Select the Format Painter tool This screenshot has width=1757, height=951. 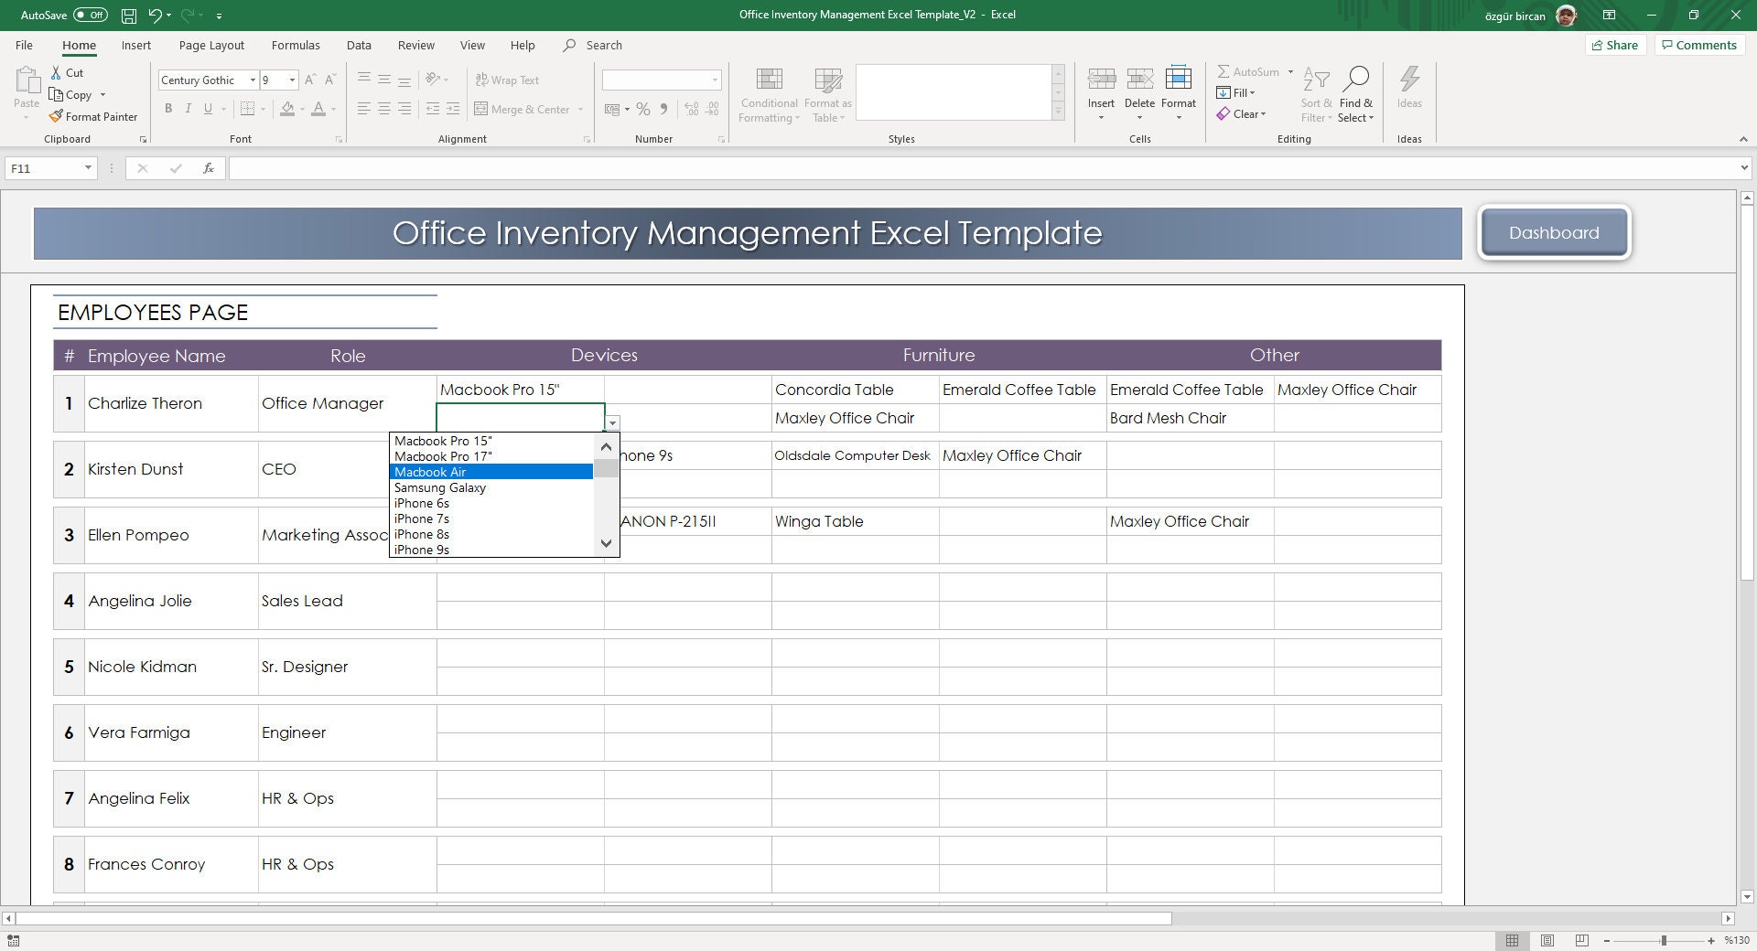point(94,116)
